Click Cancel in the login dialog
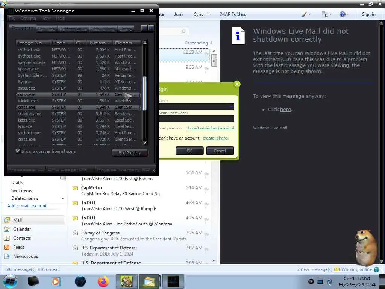The image size is (385, 289). tap(220, 151)
